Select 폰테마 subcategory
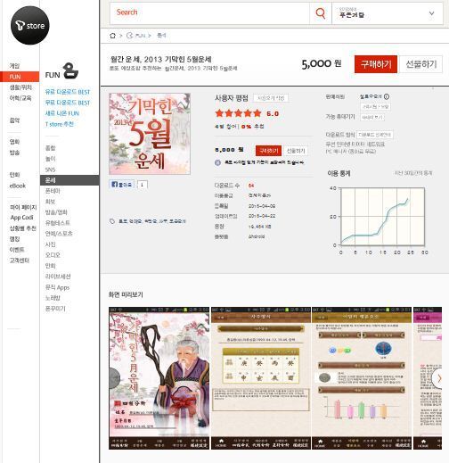The image size is (449, 463). (53, 191)
